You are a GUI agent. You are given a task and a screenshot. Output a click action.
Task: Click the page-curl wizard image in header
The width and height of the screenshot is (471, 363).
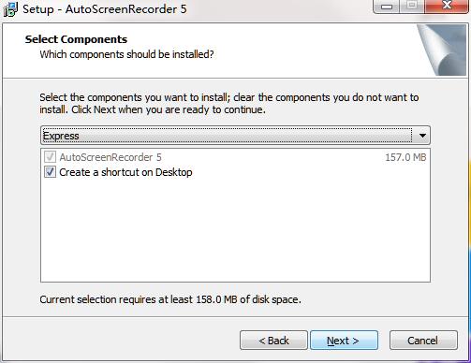tap(442, 50)
